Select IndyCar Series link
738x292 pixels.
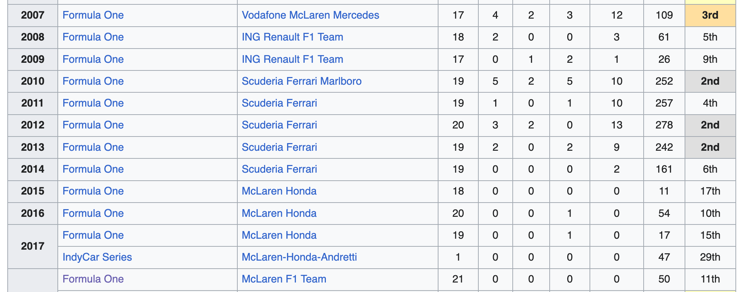point(97,257)
